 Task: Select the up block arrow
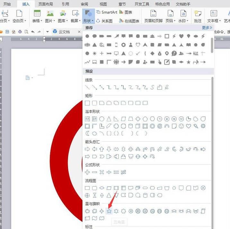coord(102,149)
